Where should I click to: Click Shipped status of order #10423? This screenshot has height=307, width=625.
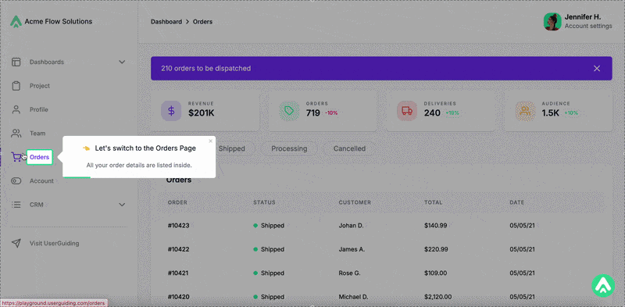[x=269, y=226]
